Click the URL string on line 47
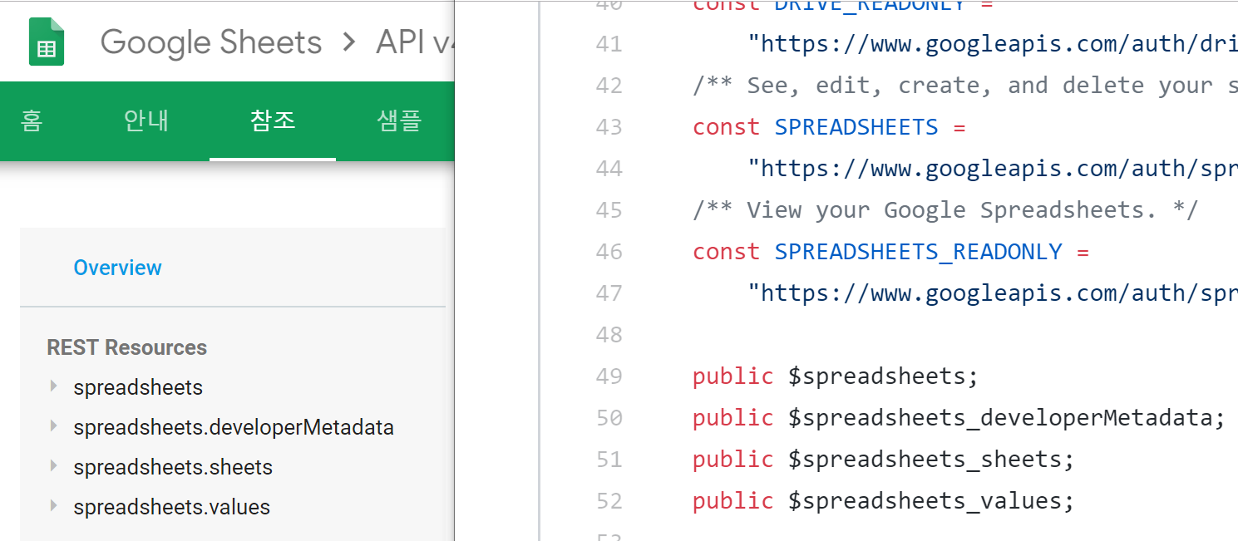The width and height of the screenshot is (1238, 541). (993, 293)
